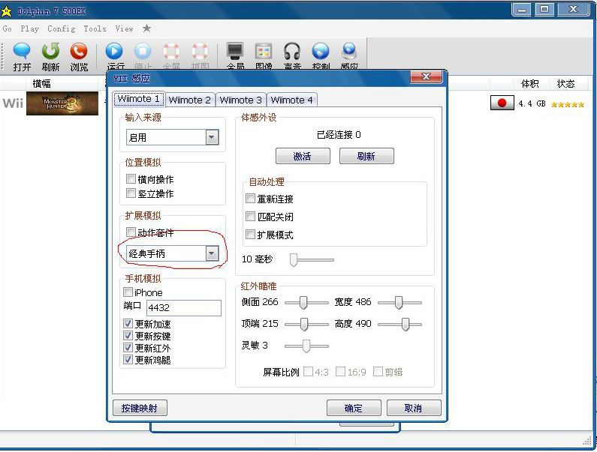
Task: Toggle 竖立操作 checkbox
Action: point(131,193)
